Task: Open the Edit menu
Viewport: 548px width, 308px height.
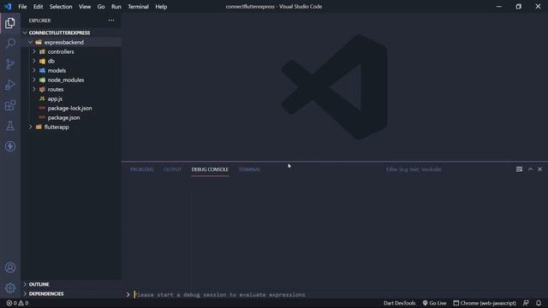Action: pyautogui.click(x=38, y=7)
